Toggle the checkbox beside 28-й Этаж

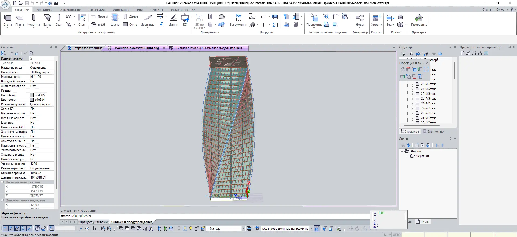pos(418,84)
